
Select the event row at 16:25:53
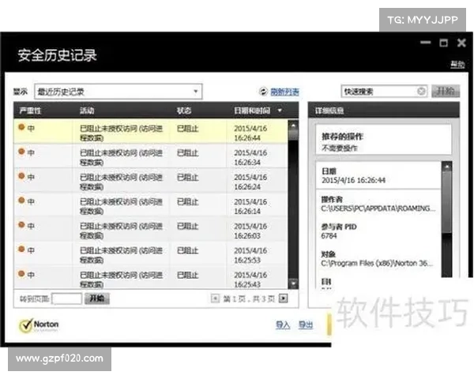tap(151, 253)
